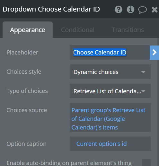Viewport: 159px width, 166px height.
Task: Select the Appearance tab
Action: (28, 30)
